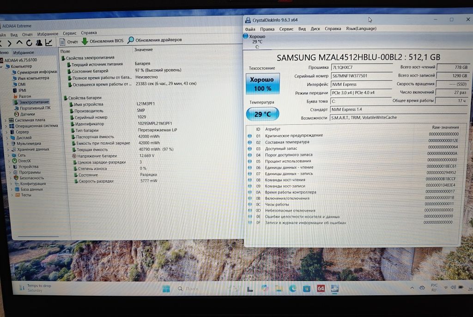Open the Избранное menu in AIDA64 menu bar
The image size is (473, 317).
tap(48, 34)
